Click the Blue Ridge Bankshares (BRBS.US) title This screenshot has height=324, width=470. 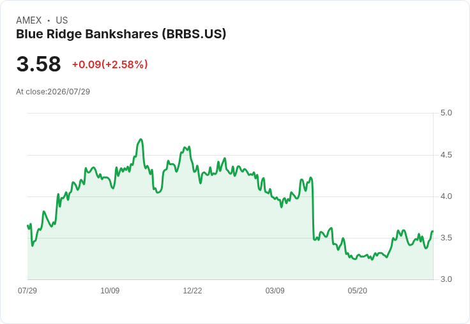[x=121, y=34]
